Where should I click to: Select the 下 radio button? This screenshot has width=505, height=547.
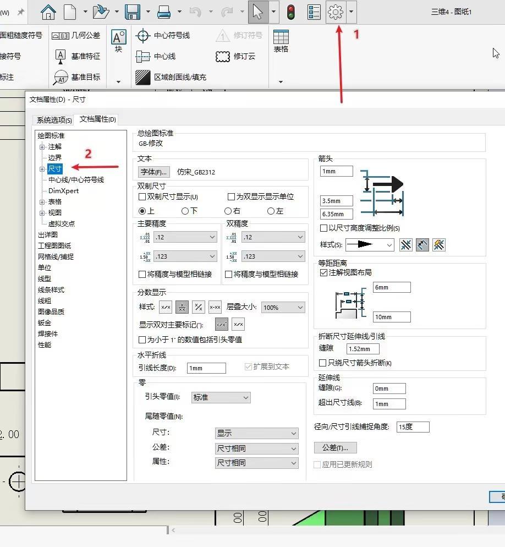point(185,211)
